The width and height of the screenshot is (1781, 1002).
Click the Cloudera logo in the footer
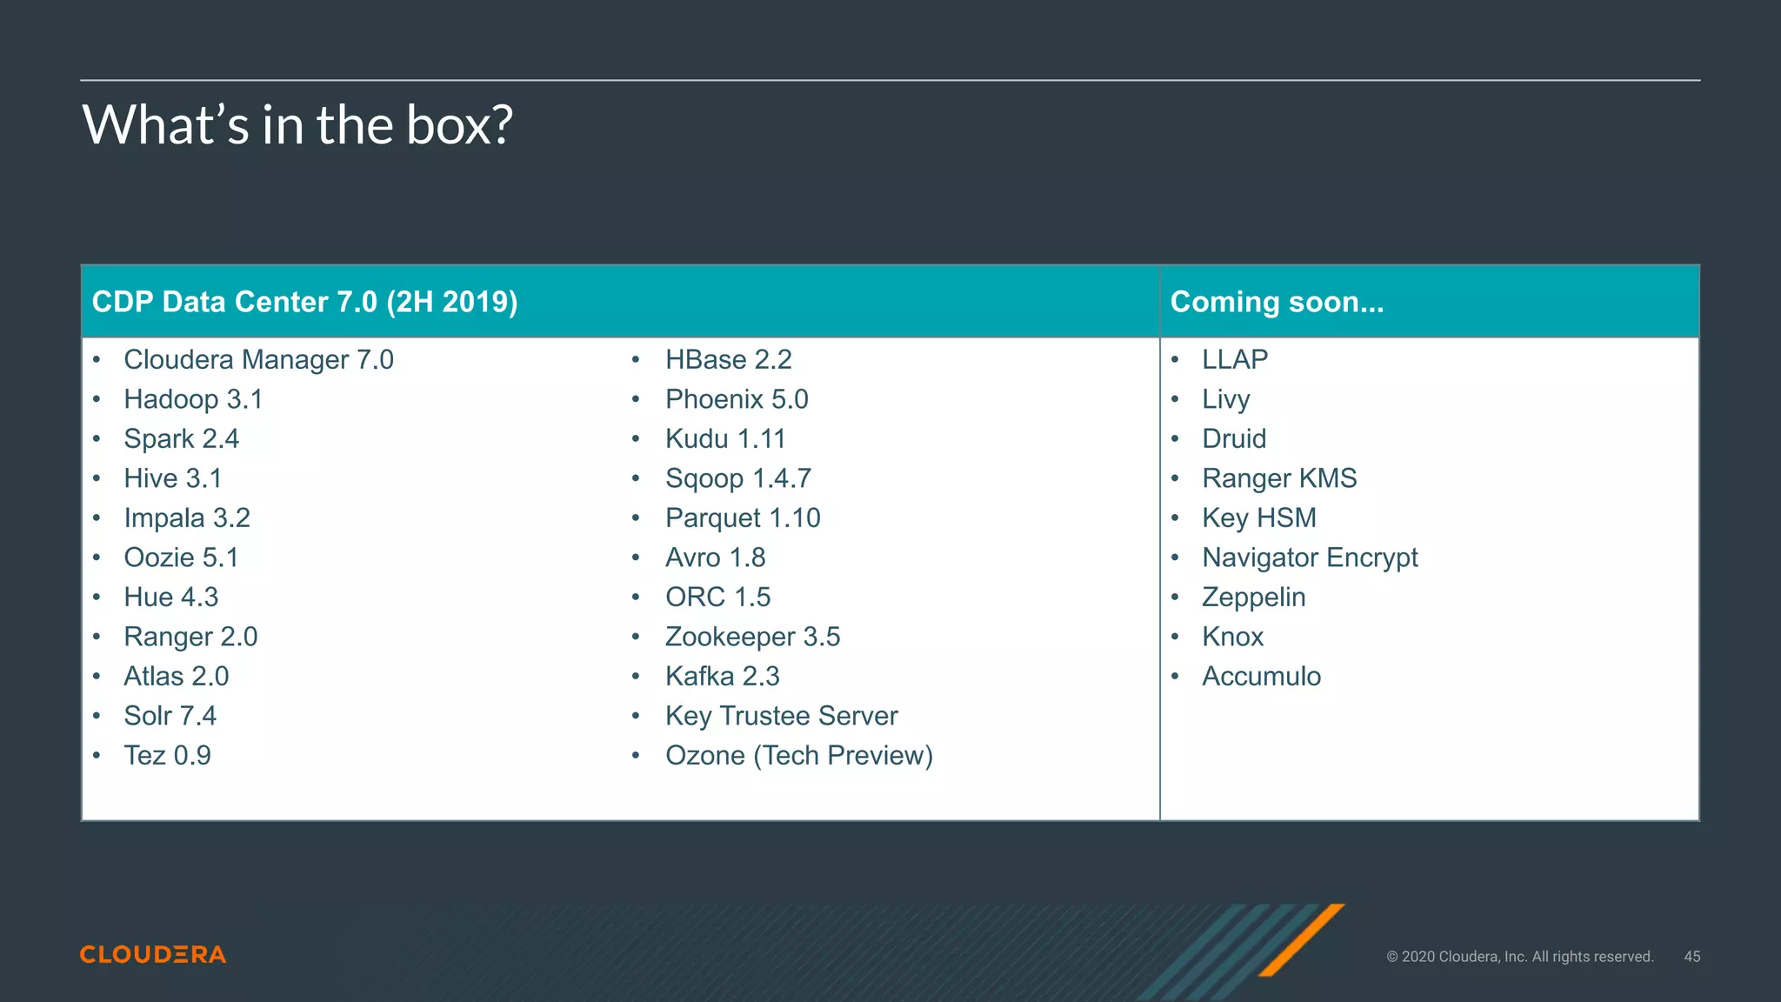(153, 954)
